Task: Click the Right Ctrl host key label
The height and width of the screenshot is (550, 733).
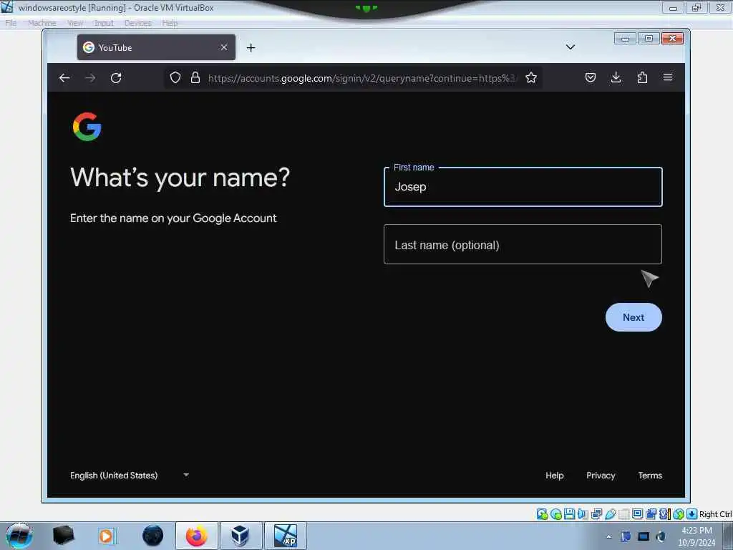Action: [715, 514]
